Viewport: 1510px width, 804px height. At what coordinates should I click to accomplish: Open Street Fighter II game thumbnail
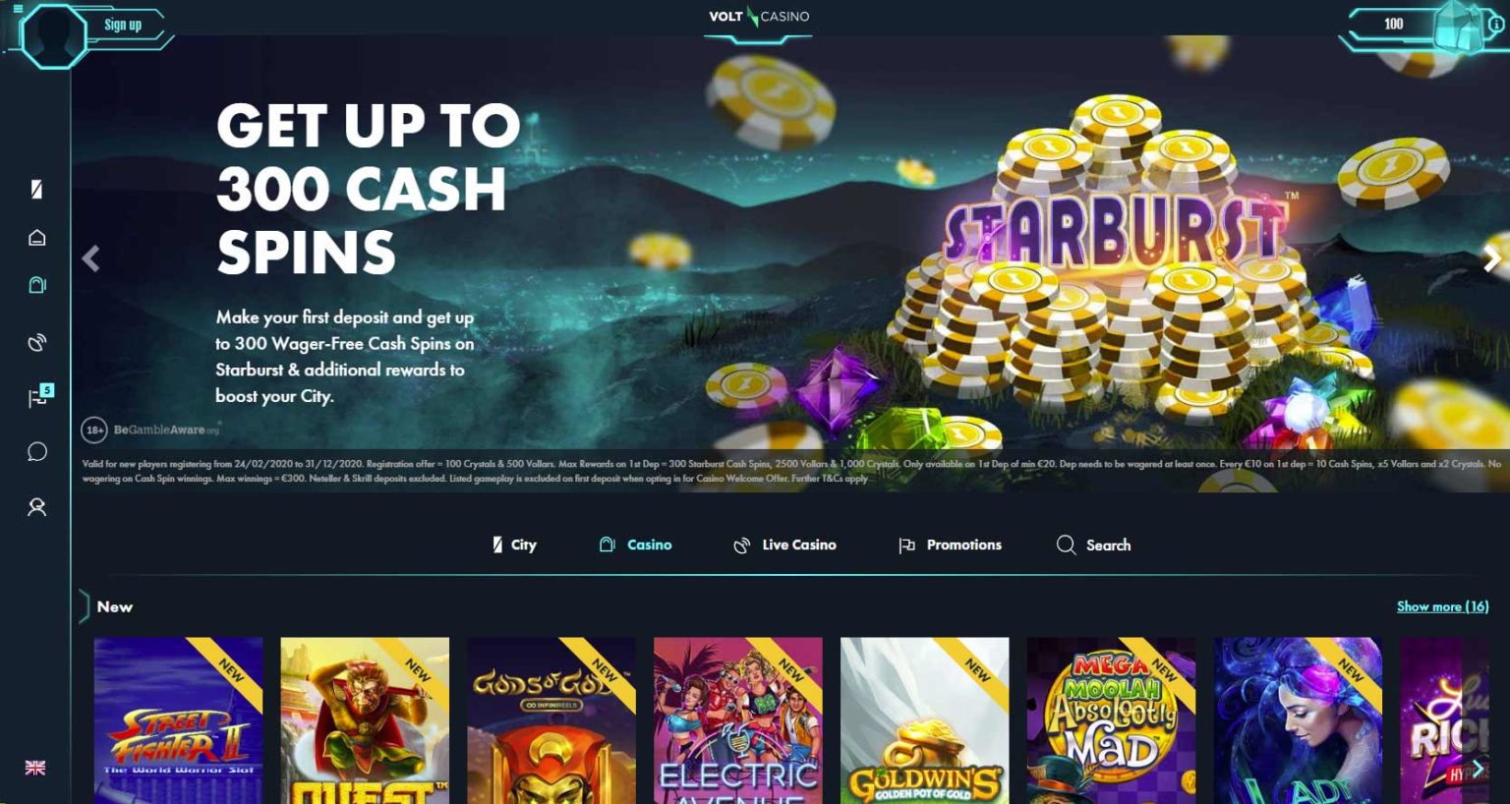coord(178,720)
